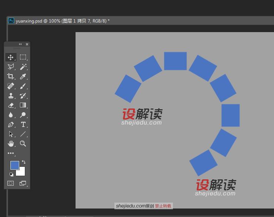The width and height of the screenshot is (274, 217).
Task: Select the History Brush tool
Action: (23, 96)
